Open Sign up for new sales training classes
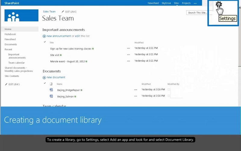 [x=71, y=49]
